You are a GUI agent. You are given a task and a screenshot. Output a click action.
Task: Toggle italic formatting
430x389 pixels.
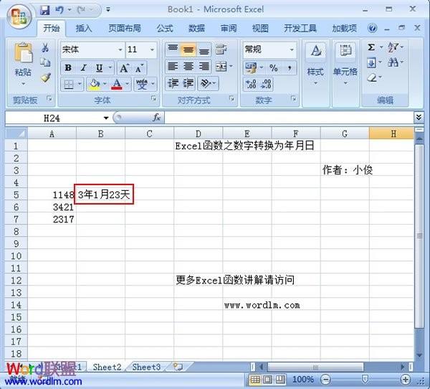(84, 68)
